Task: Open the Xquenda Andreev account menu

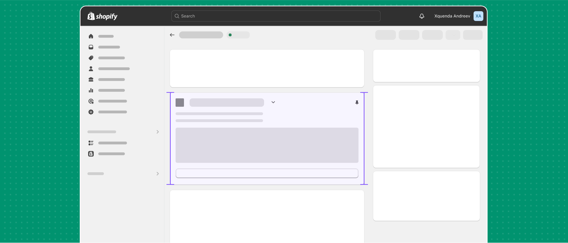Action: click(x=459, y=16)
